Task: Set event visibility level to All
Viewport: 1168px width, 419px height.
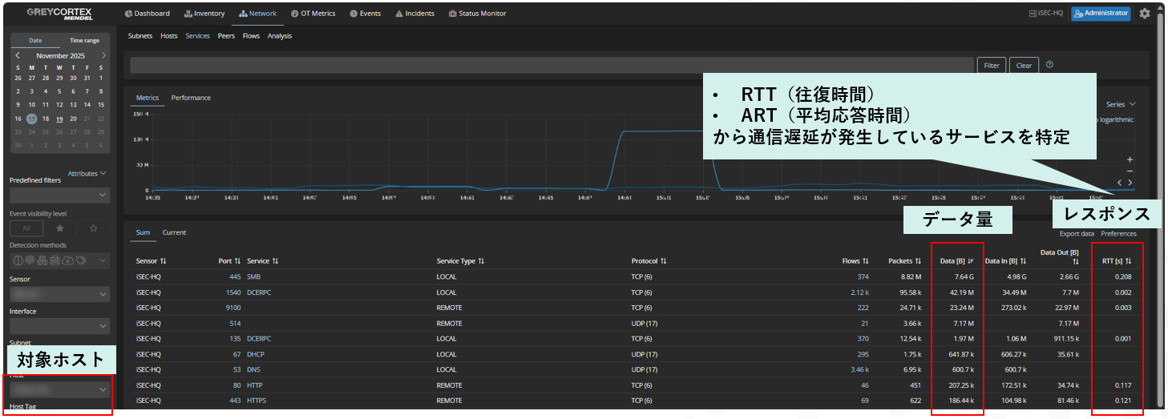Action: point(26,228)
